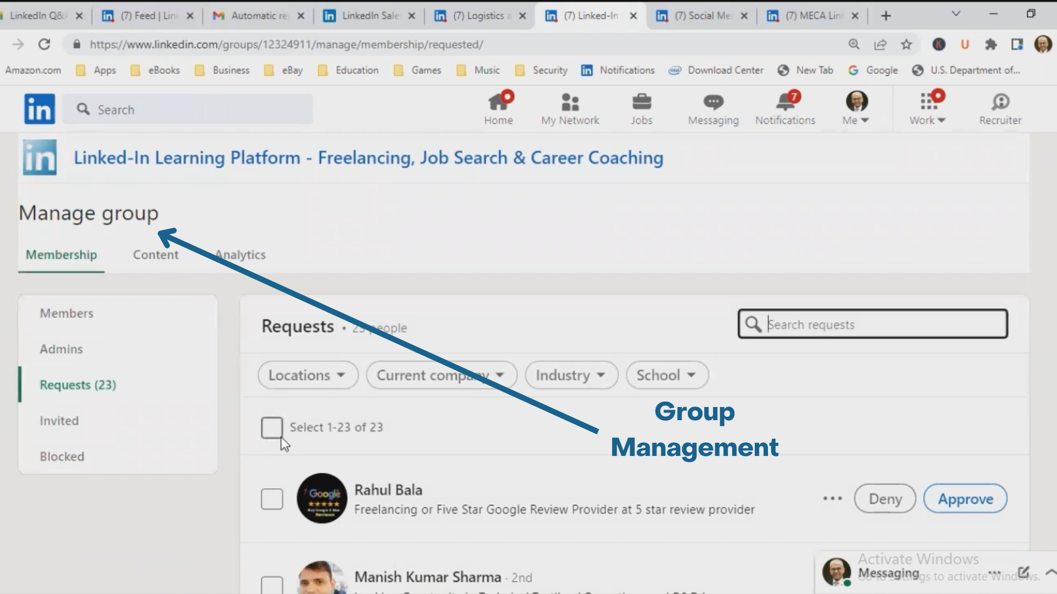Click the group logo next to group title
1057x594 pixels.
point(40,157)
